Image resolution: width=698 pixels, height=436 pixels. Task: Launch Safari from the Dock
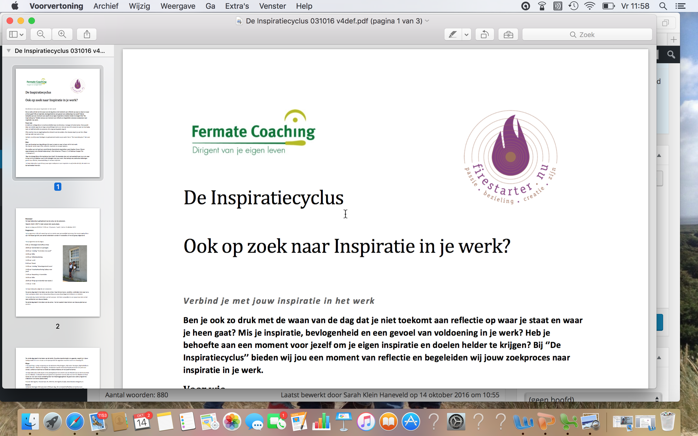point(75,422)
